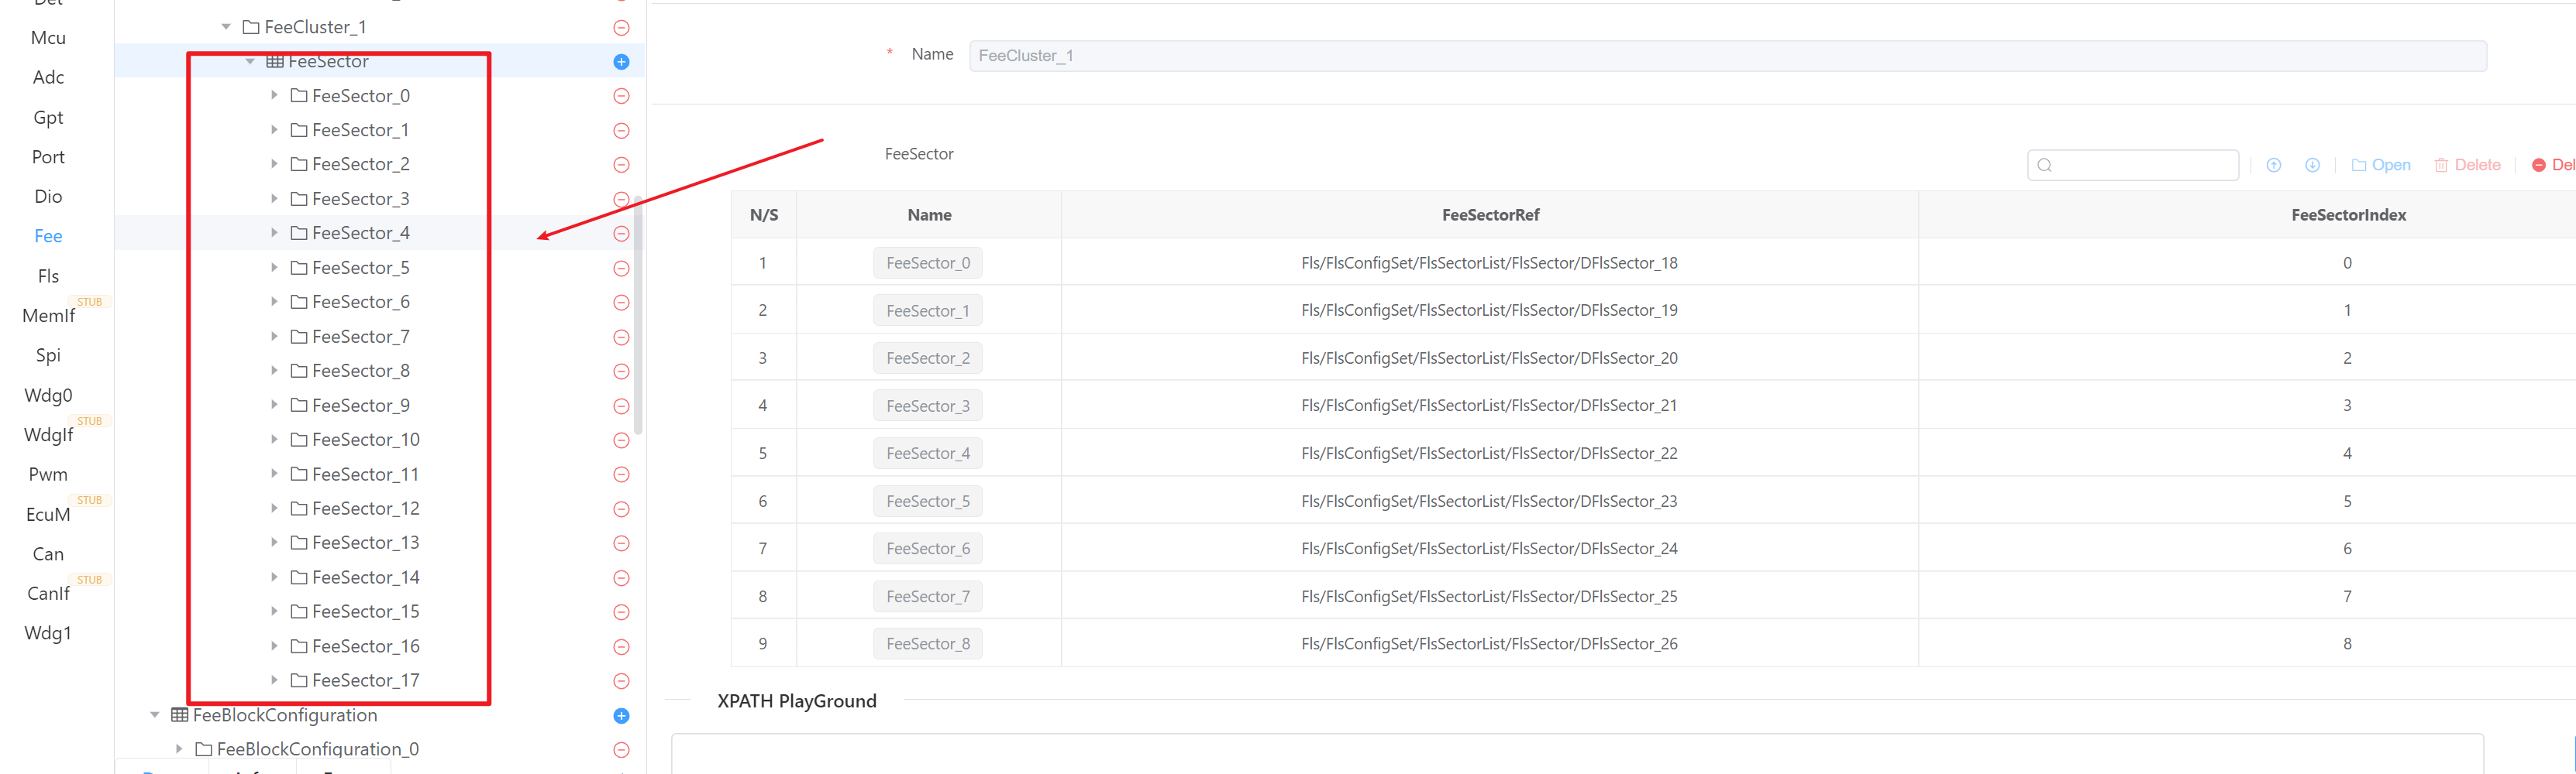
Task: Collapse the FeeBlockConfiguration node
Action: (155, 715)
